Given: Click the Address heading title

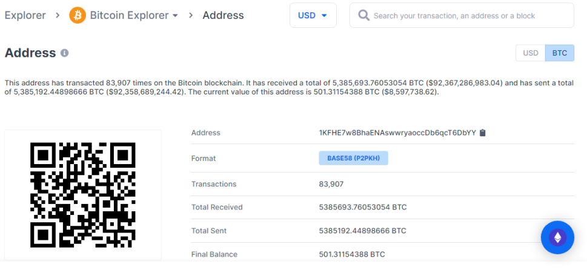Looking at the screenshot, I should pyautogui.click(x=30, y=53).
